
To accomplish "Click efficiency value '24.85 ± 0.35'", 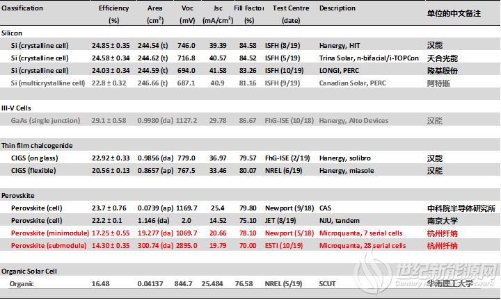I will [111, 46].
